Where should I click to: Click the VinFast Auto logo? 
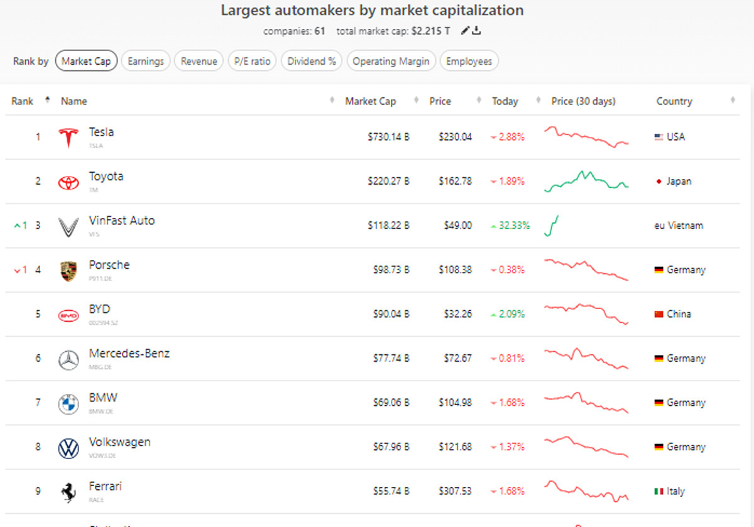click(x=68, y=226)
